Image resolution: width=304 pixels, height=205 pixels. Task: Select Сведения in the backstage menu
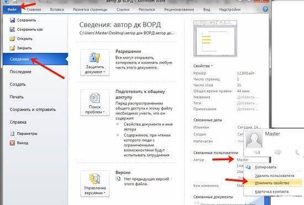point(35,59)
